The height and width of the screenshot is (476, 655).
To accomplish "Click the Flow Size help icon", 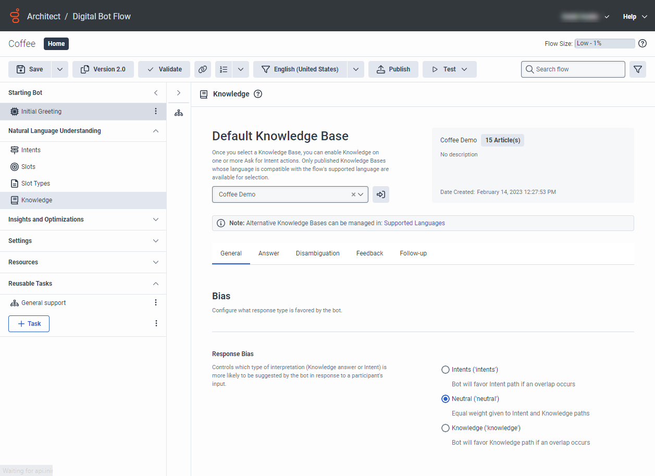I will tap(642, 44).
